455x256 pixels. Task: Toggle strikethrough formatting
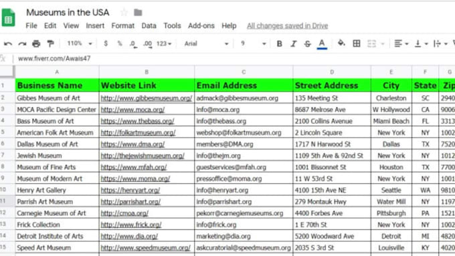[307, 43]
